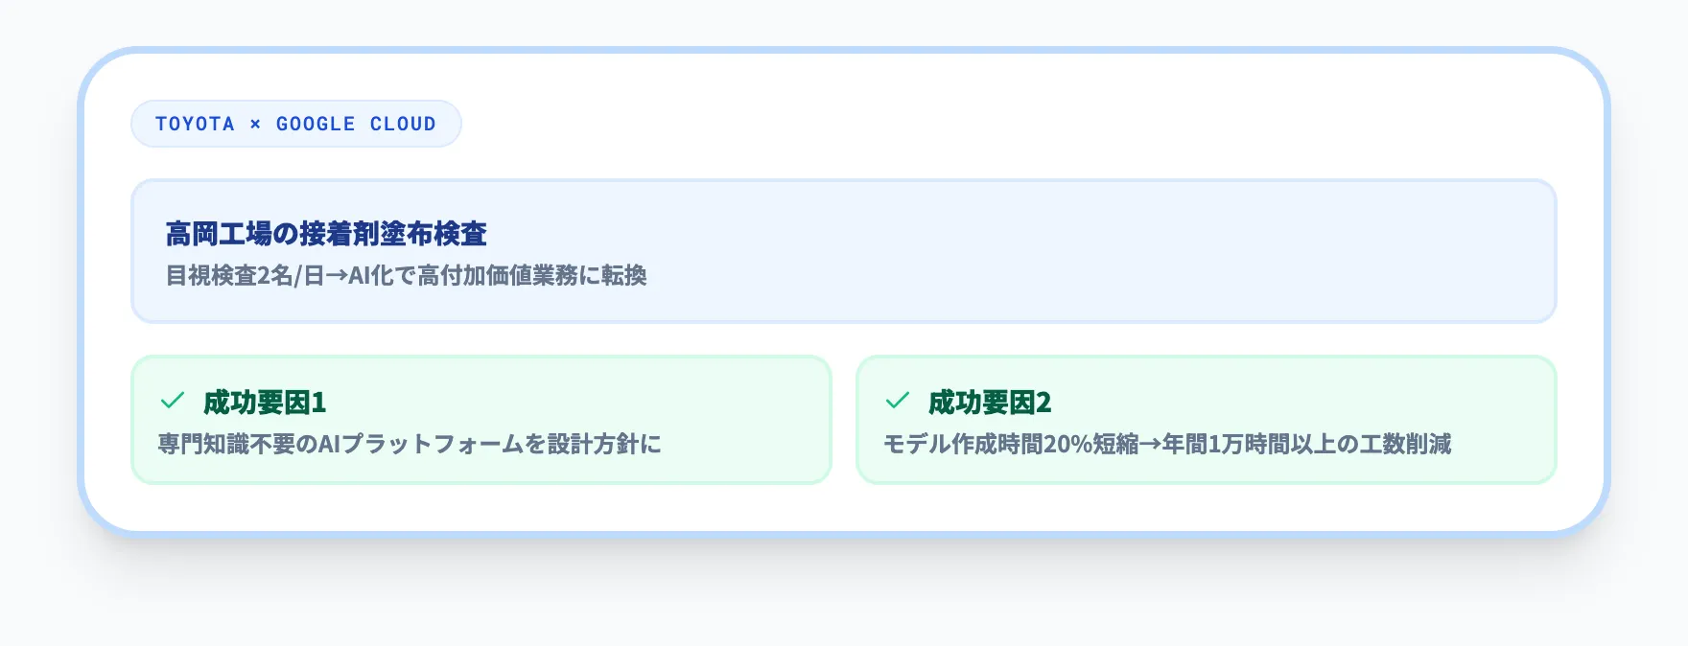This screenshot has height=646, width=1688.
Task: Open the 高岡工場の接着剤塗布検査 heading
Action: tap(326, 234)
